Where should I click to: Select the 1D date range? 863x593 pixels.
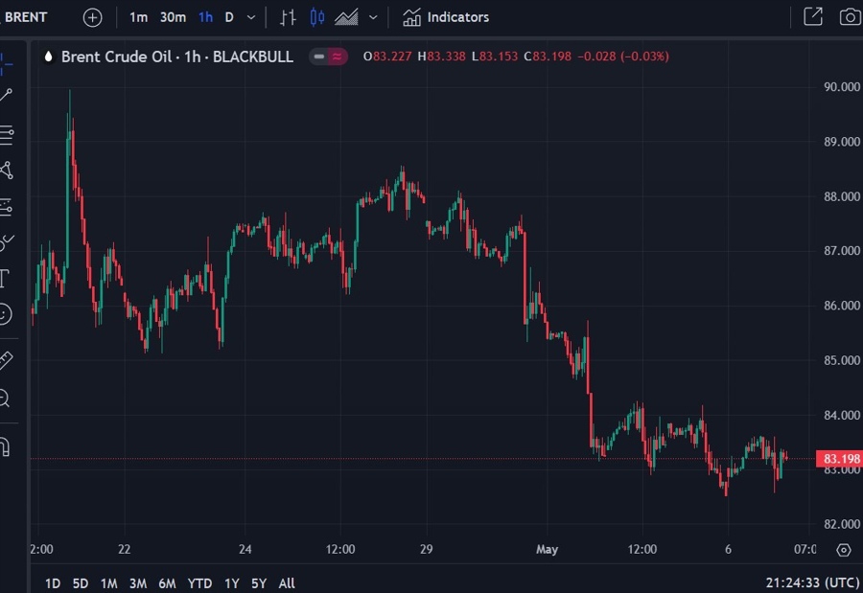tap(53, 583)
